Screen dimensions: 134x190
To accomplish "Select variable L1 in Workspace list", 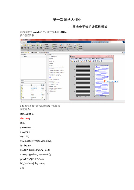I will (33, 94).
